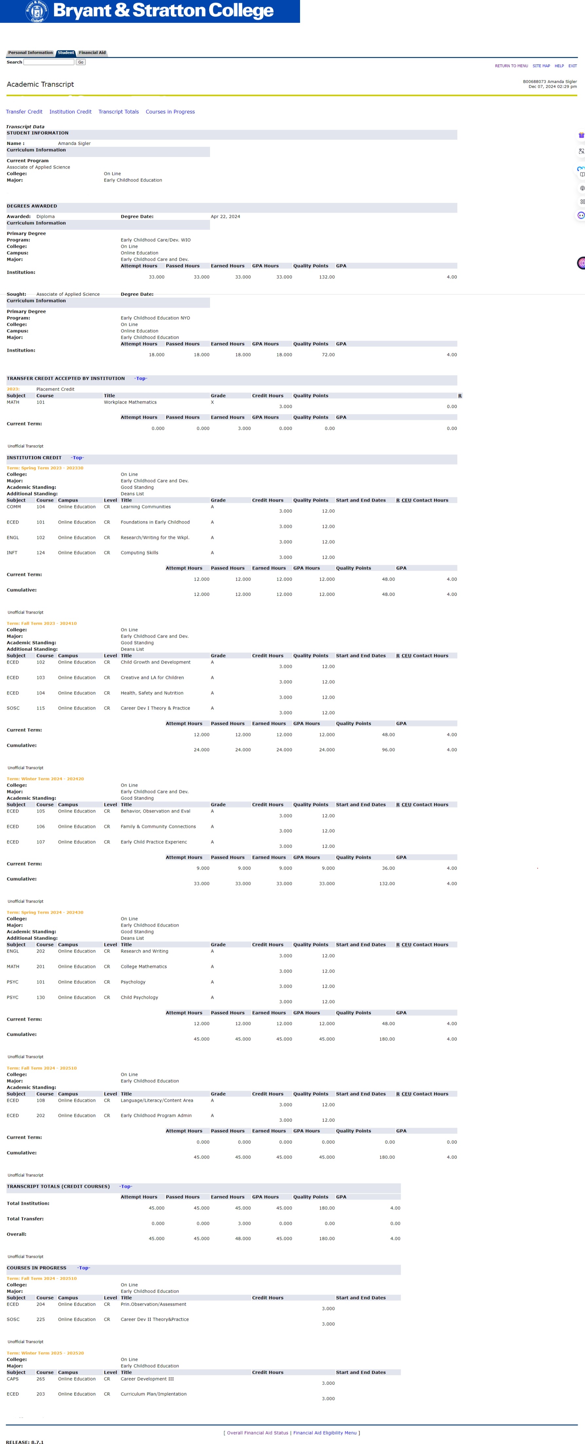585x1444 pixels.
Task: Open the translate icon in sidebar
Action: [x=581, y=151]
